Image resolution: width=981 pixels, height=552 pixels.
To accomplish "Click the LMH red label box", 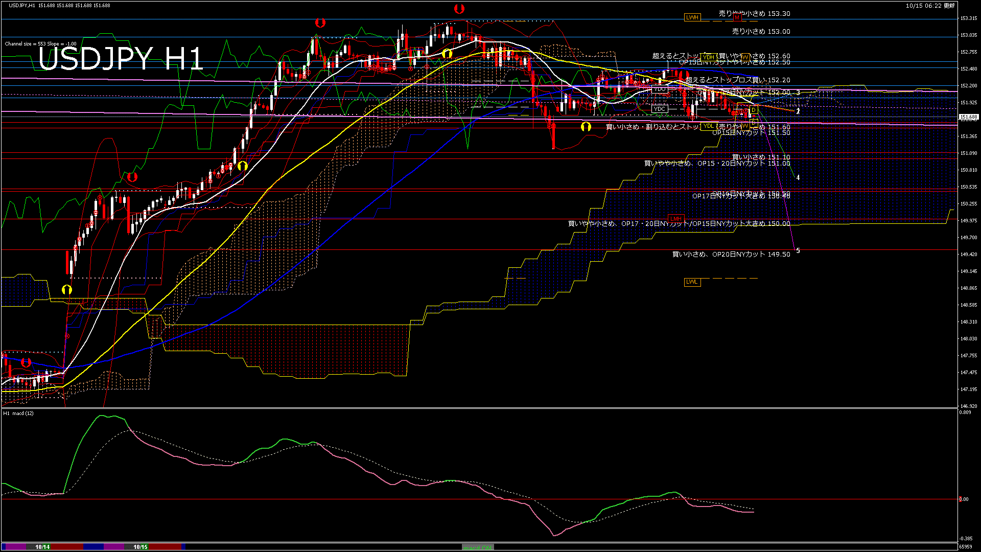I will pos(676,219).
